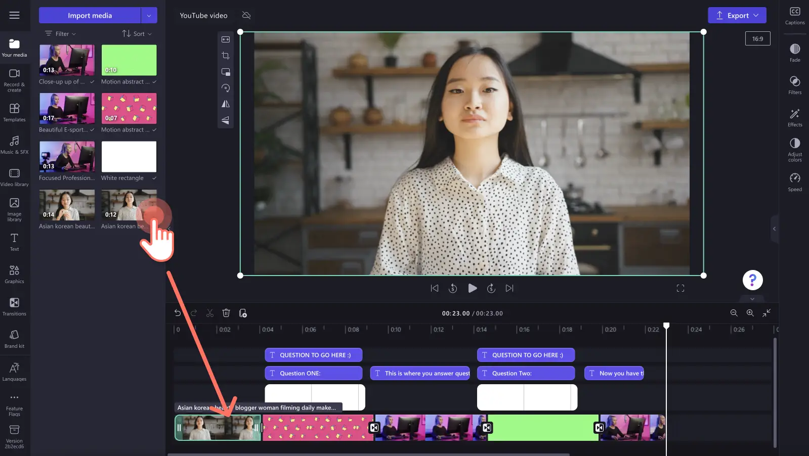
Task: Open the Filters panel
Action: [795, 85]
